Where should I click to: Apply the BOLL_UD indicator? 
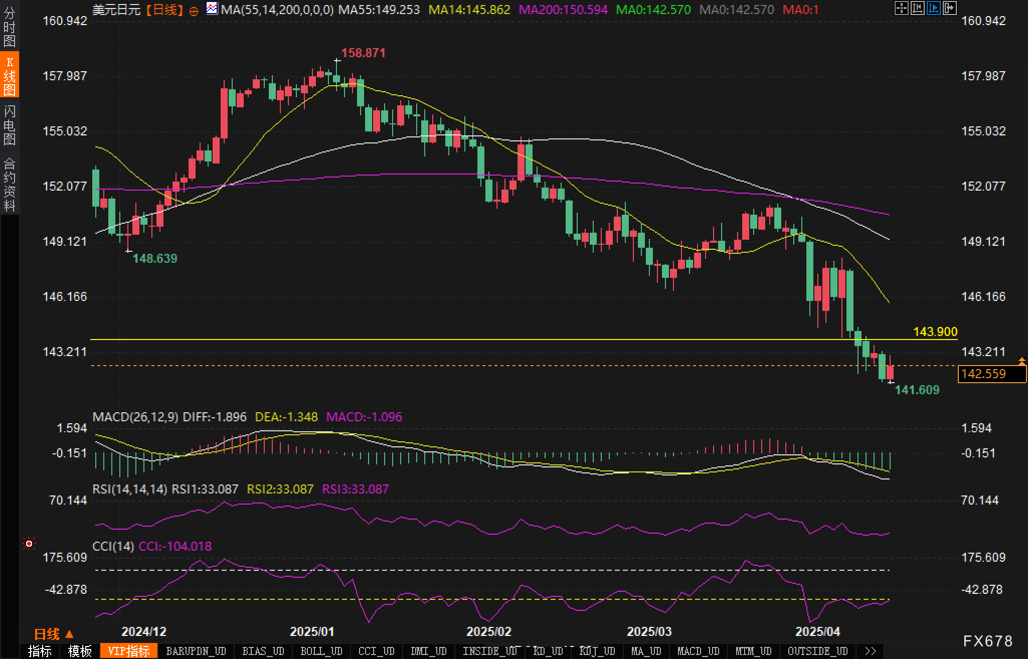[321, 651]
